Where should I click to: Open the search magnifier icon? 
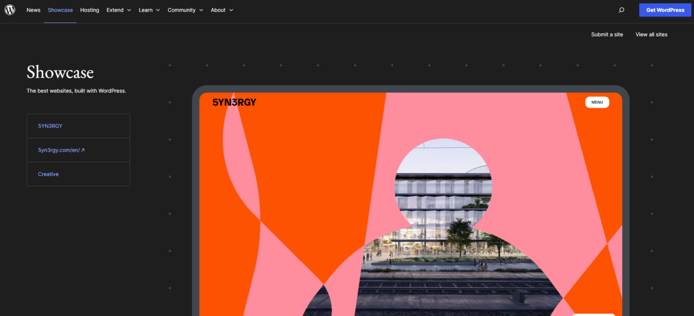tap(621, 10)
